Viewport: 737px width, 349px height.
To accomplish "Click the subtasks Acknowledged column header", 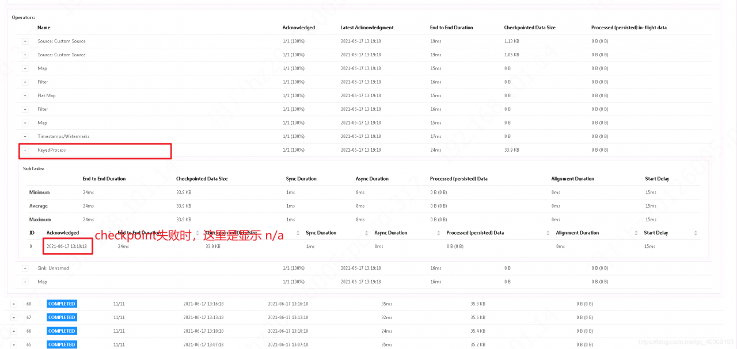I will [63, 233].
